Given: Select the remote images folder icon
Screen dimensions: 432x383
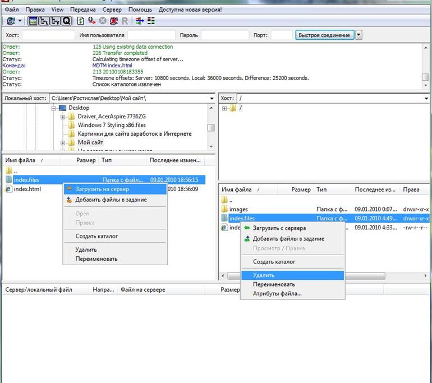Looking at the screenshot, I should pyautogui.click(x=224, y=209).
